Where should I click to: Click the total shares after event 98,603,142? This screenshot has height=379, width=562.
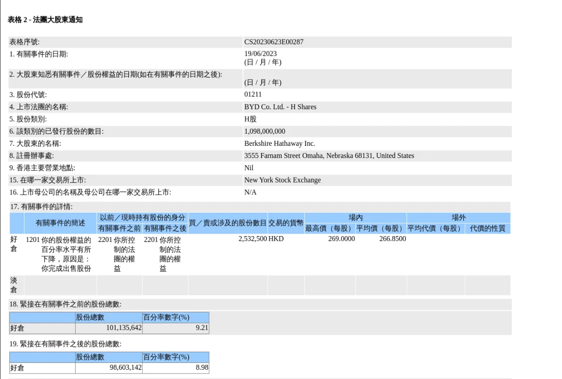125,368
